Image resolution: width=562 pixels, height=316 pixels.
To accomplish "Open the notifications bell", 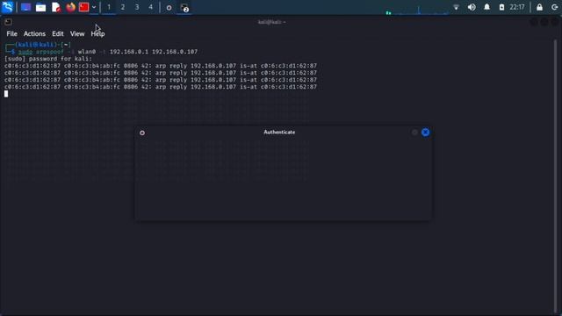I will coord(486,7).
